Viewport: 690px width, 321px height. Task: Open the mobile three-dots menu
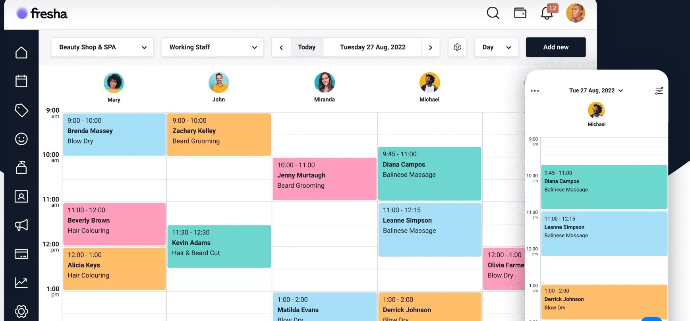click(x=535, y=91)
